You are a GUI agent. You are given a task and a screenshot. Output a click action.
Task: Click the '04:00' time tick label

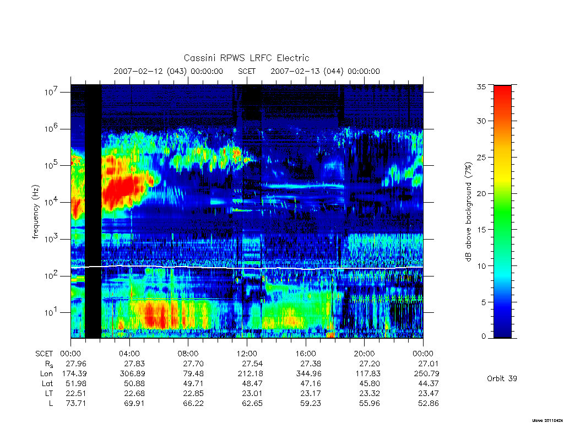(129, 354)
